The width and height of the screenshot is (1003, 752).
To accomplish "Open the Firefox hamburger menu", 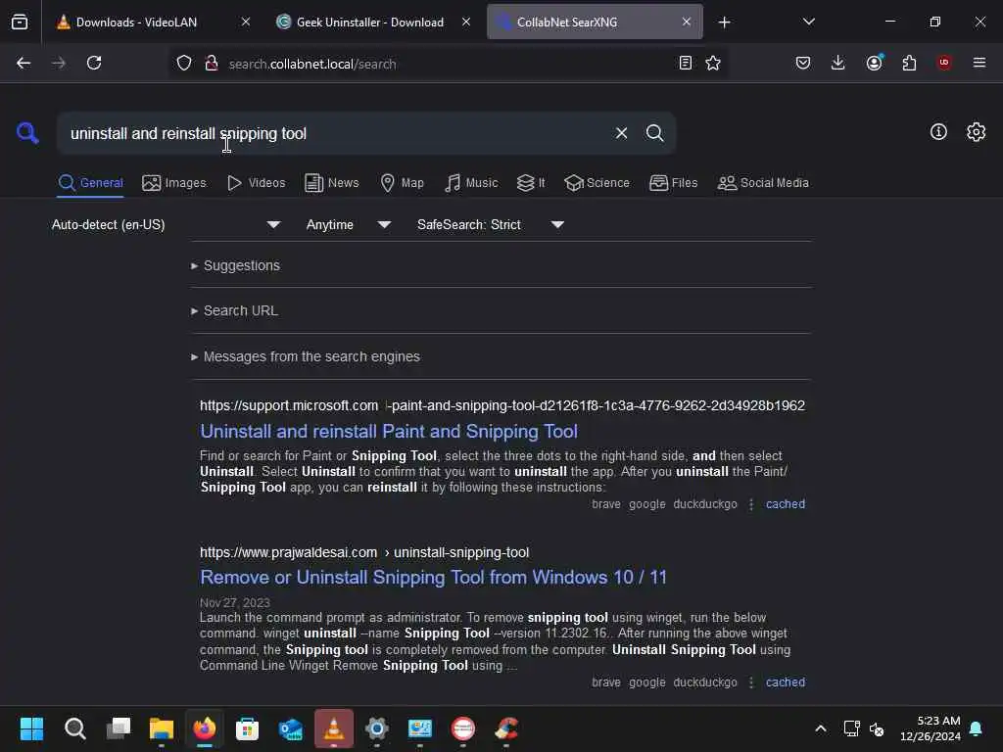I will pos(979,63).
